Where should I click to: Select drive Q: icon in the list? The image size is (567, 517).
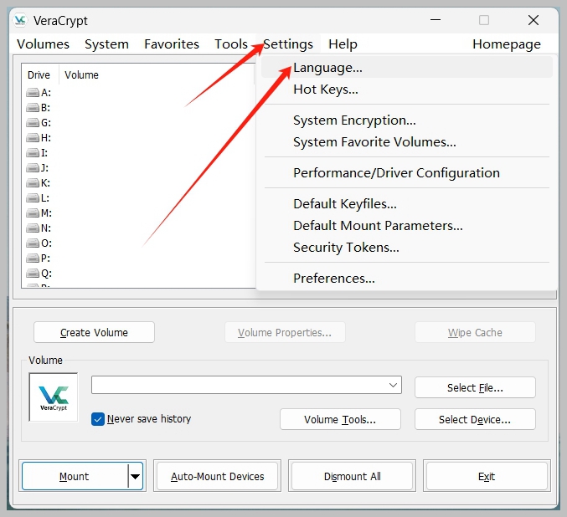pyautogui.click(x=33, y=274)
